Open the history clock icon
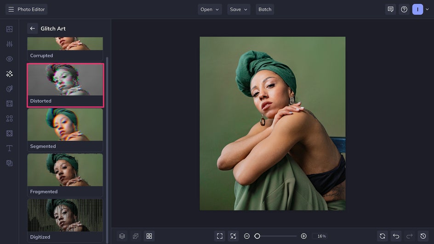The width and height of the screenshot is (434, 244). [x=423, y=236]
